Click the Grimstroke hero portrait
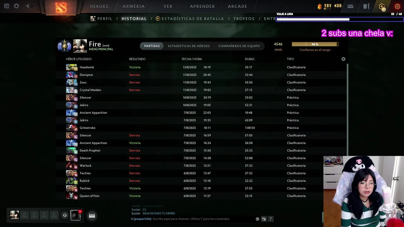Screen dimensions: 404x227 point(72,128)
